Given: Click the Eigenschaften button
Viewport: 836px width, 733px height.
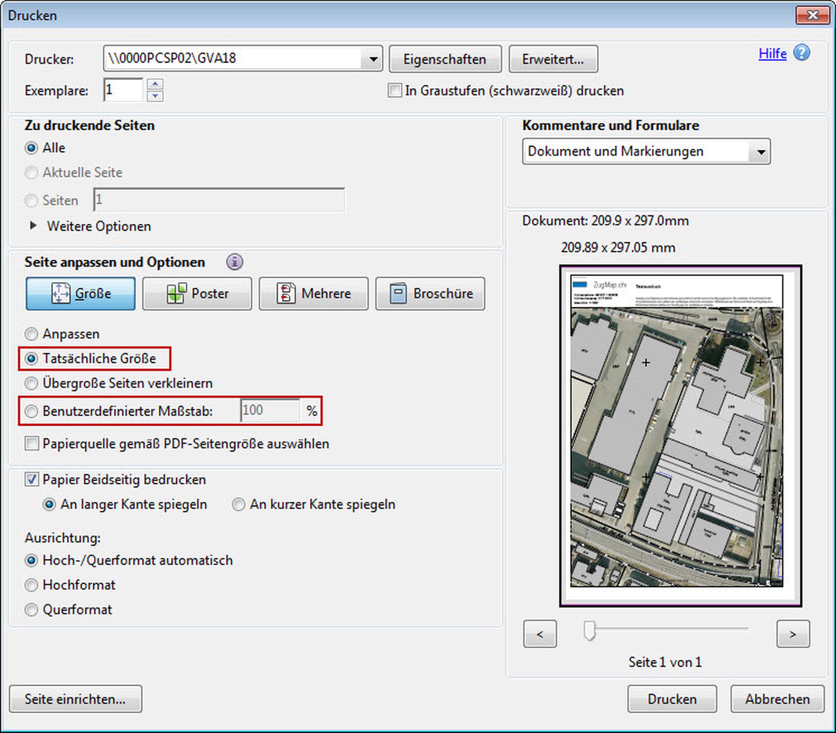Looking at the screenshot, I should coord(445,59).
